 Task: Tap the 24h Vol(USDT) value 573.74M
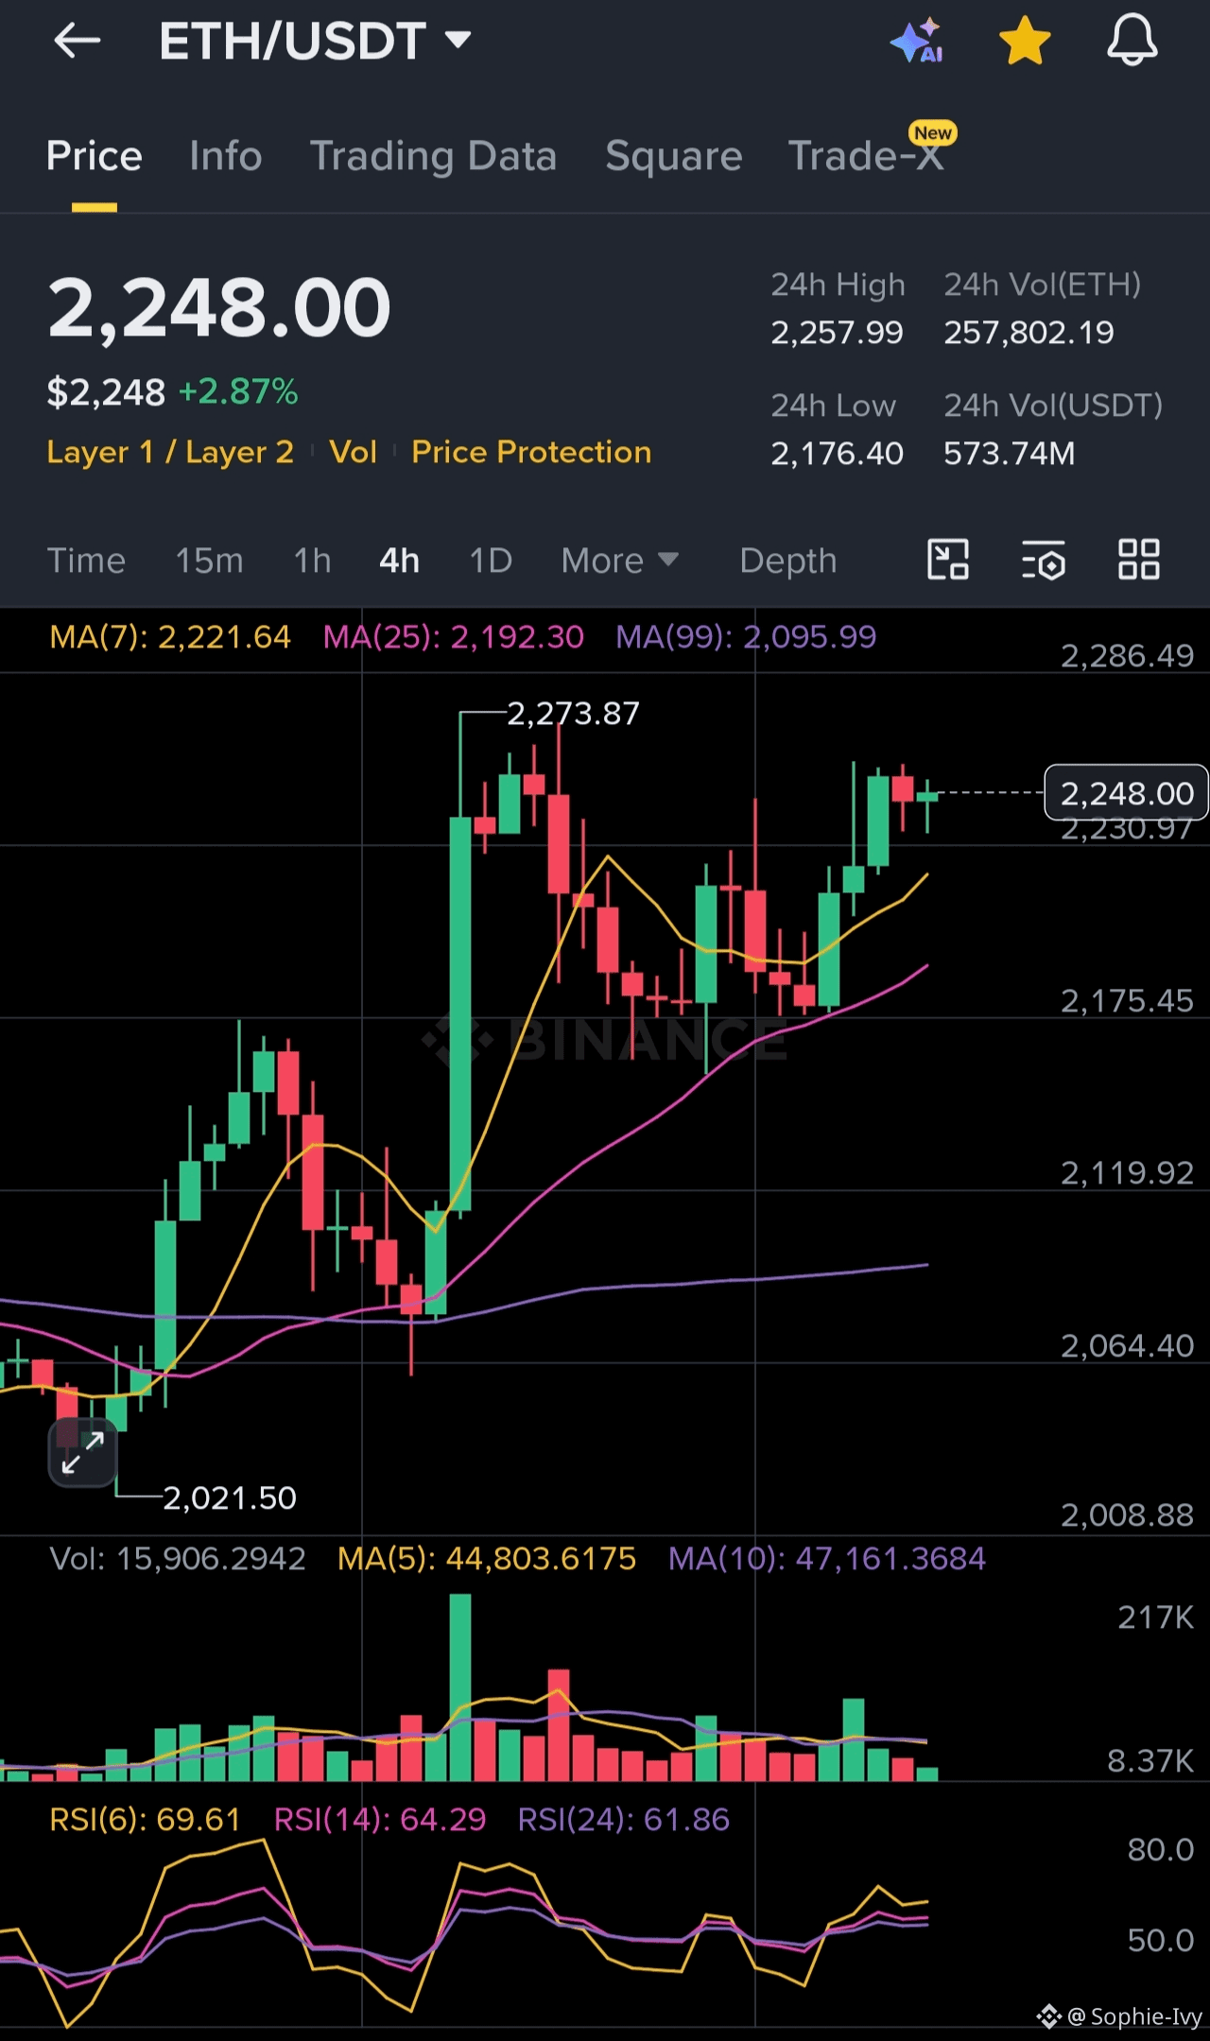pos(1009,454)
